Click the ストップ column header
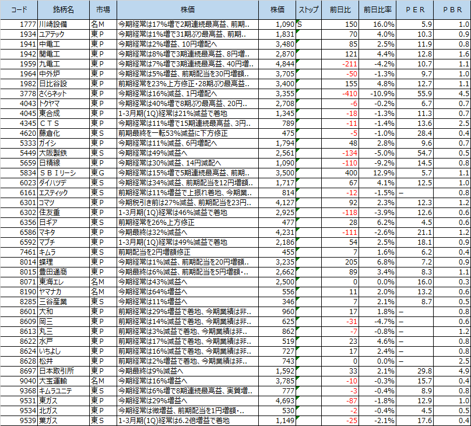 pos(308,9)
